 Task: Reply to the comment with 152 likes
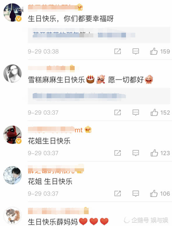pyautogui.click(x=136, y=113)
